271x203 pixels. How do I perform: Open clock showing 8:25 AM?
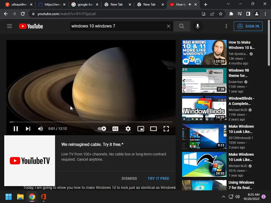click(x=252, y=197)
